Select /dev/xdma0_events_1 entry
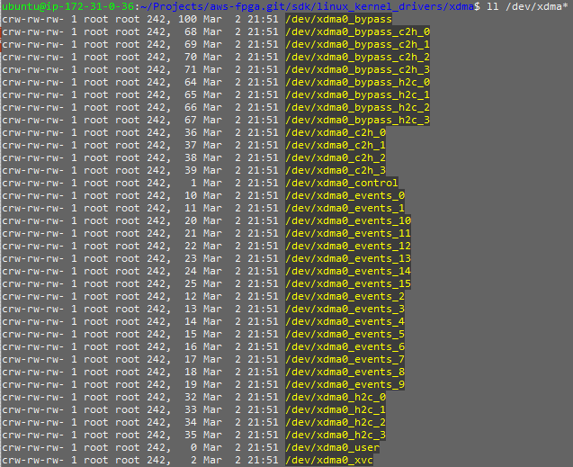This screenshot has height=467, width=573. [x=345, y=208]
